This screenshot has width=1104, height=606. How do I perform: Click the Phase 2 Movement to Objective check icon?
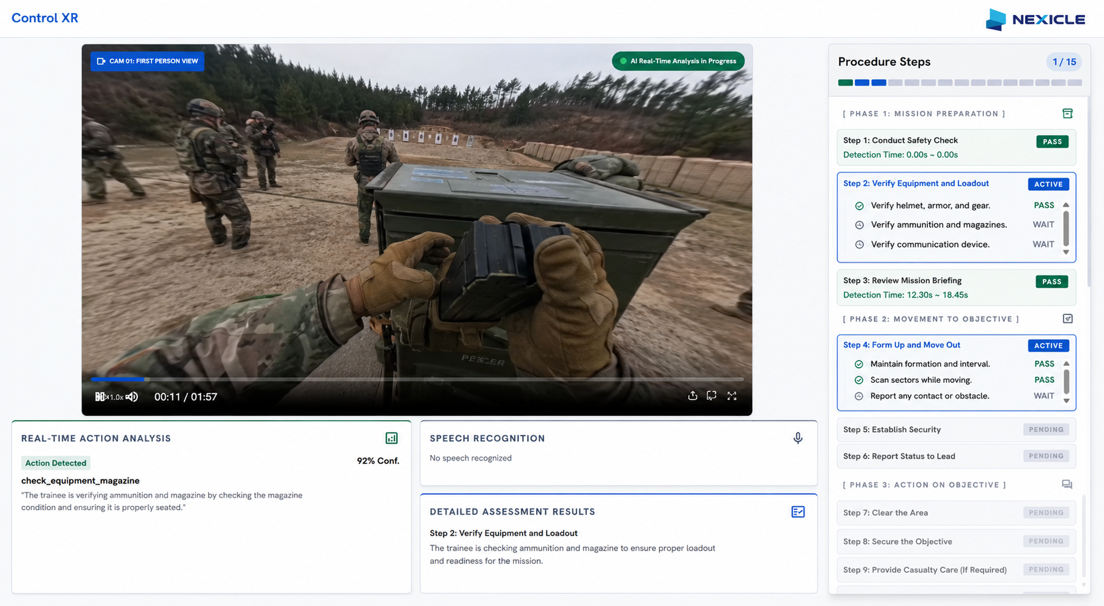(1067, 319)
